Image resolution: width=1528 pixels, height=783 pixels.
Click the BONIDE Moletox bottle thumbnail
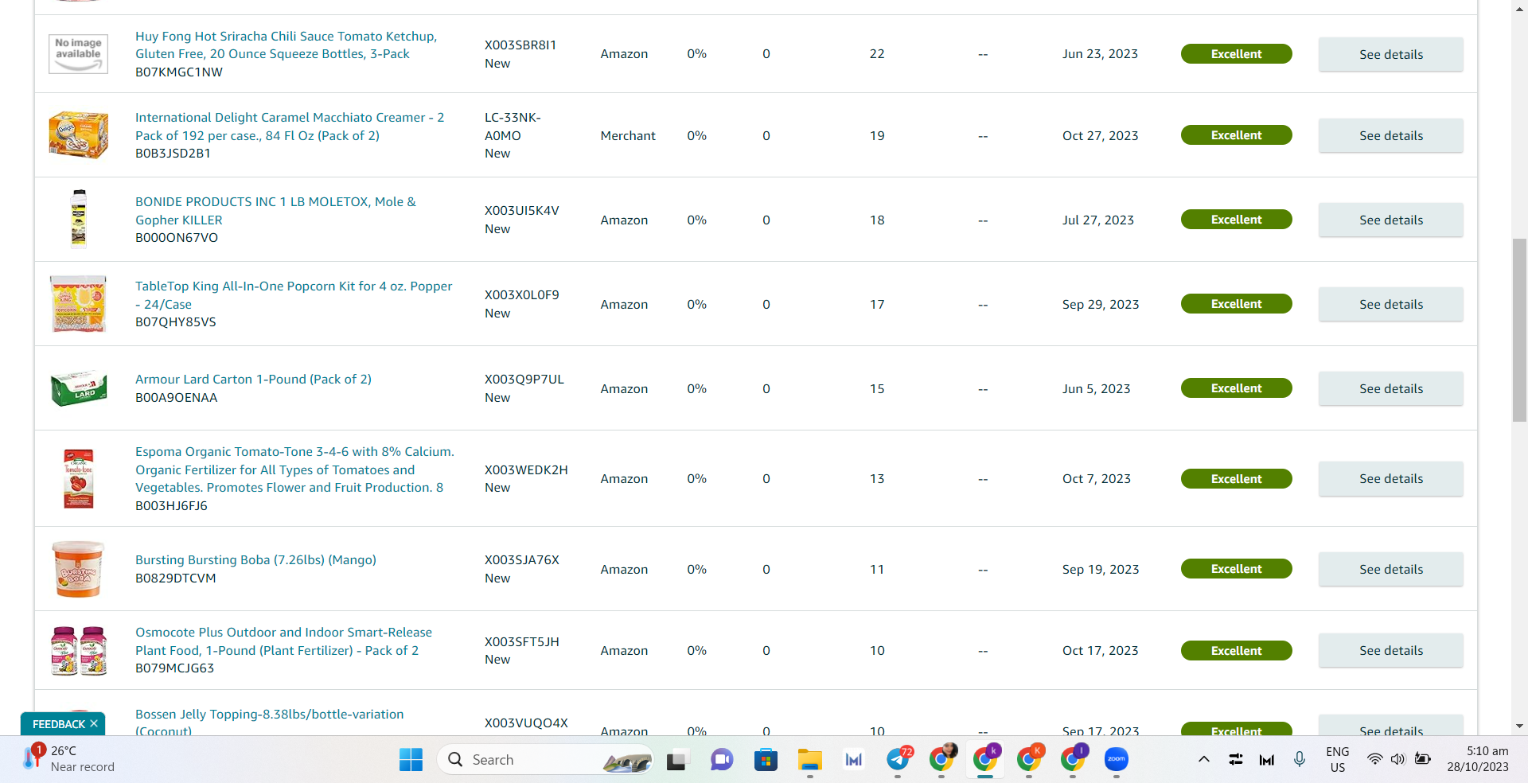click(x=78, y=220)
